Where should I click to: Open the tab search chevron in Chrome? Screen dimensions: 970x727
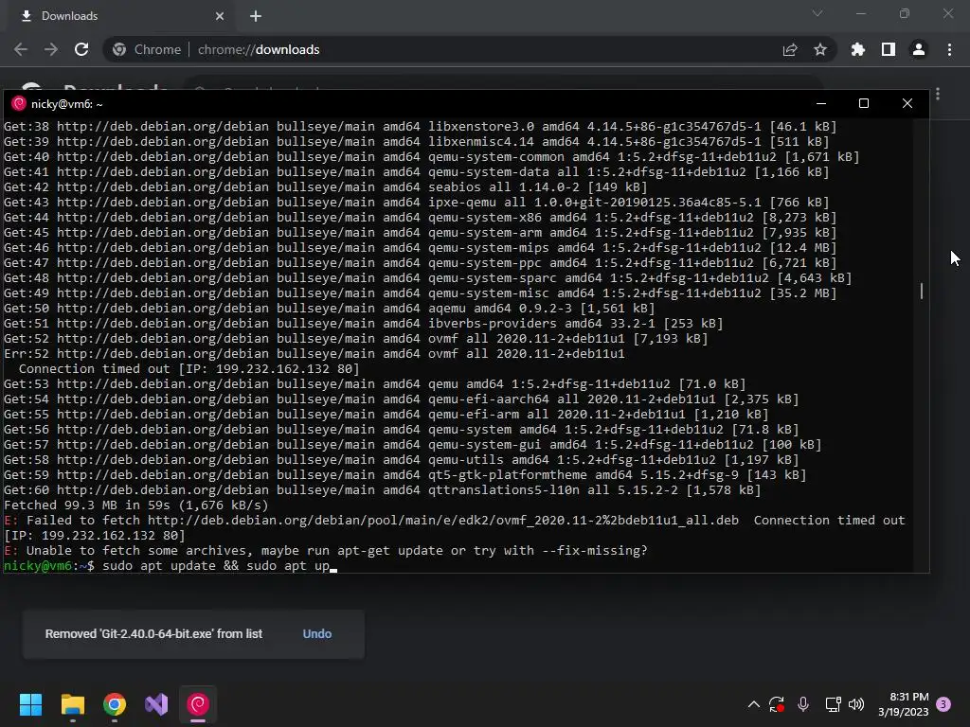click(x=817, y=13)
